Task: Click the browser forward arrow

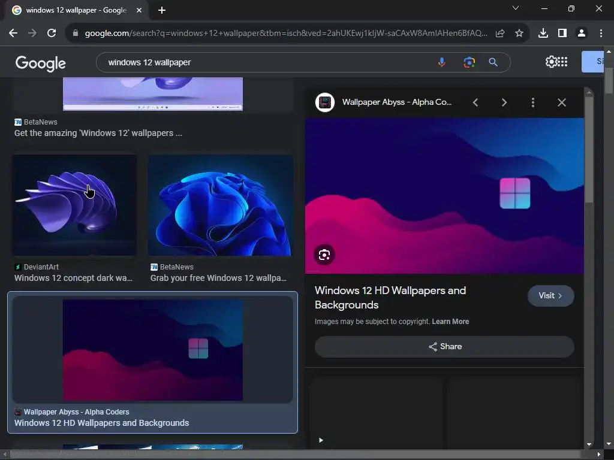Action: [x=32, y=34]
